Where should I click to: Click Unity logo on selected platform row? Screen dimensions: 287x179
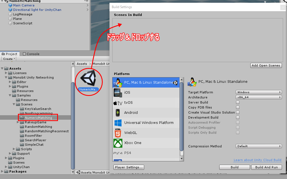click(x=175, y=83)
